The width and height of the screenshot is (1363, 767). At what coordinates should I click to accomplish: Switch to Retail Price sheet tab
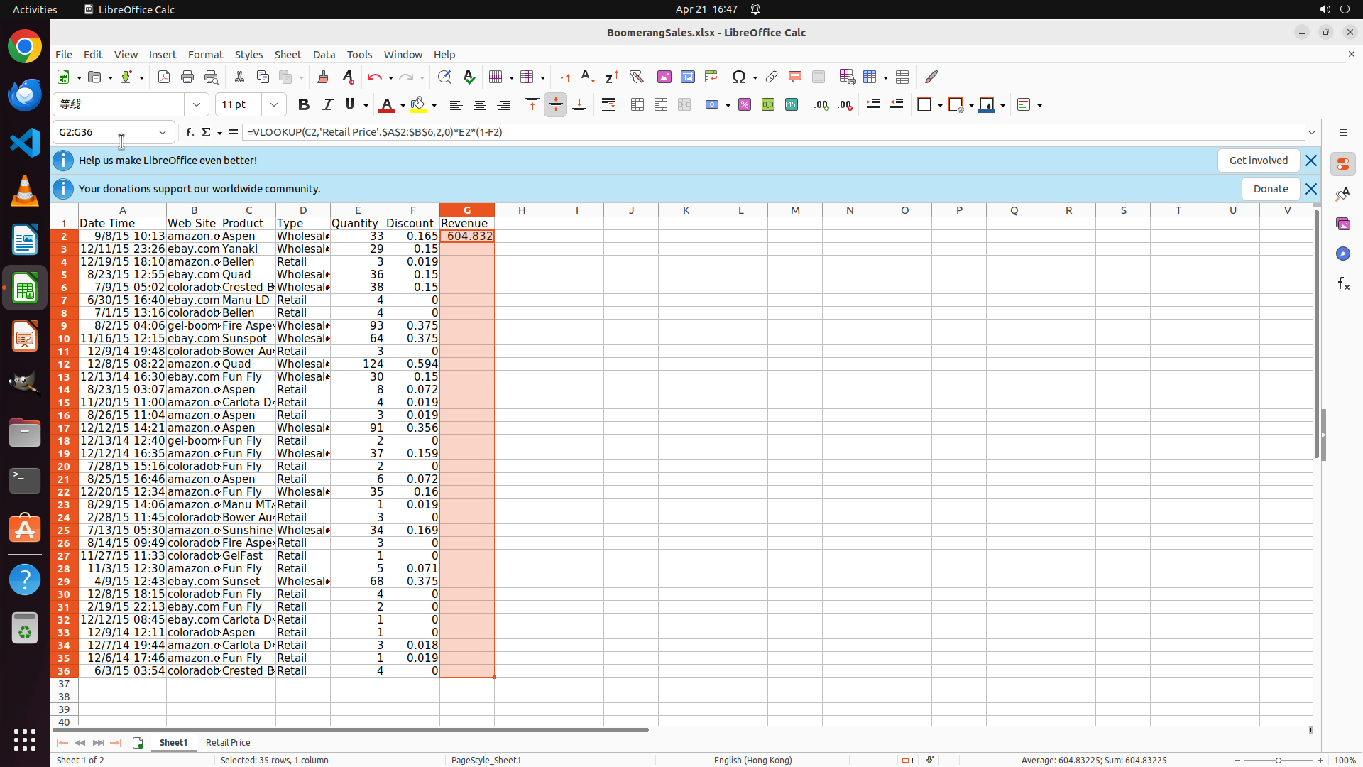point(227,742)
